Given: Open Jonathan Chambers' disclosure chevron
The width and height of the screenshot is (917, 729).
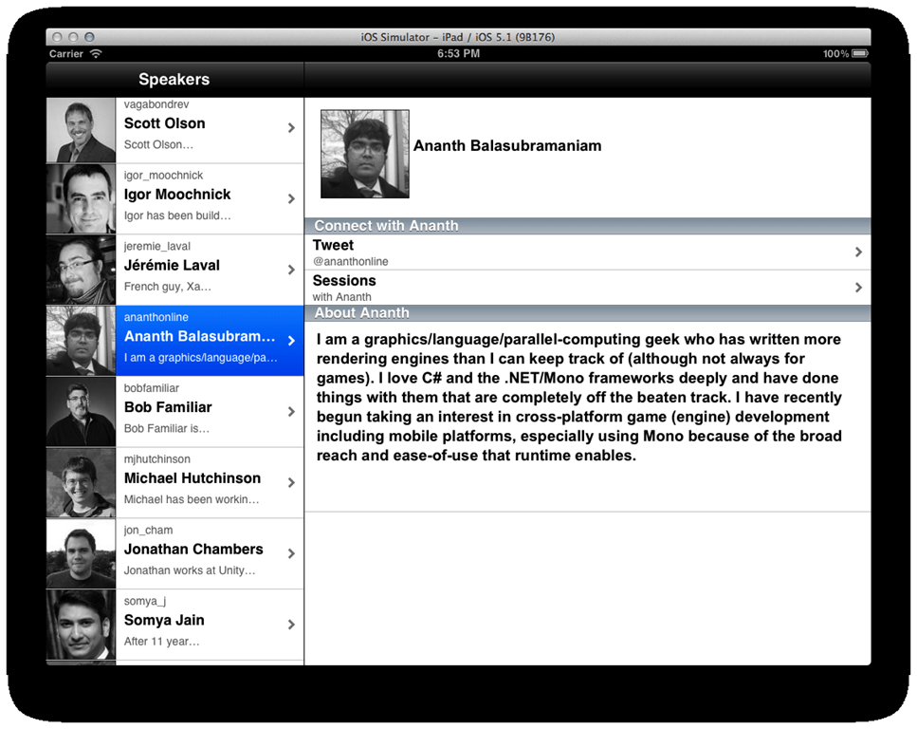Looking at the screenshot, I should coord(291,553).
